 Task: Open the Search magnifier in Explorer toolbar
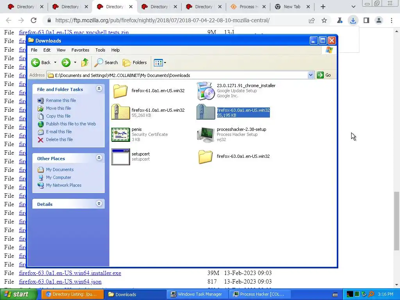pos(106,62)
